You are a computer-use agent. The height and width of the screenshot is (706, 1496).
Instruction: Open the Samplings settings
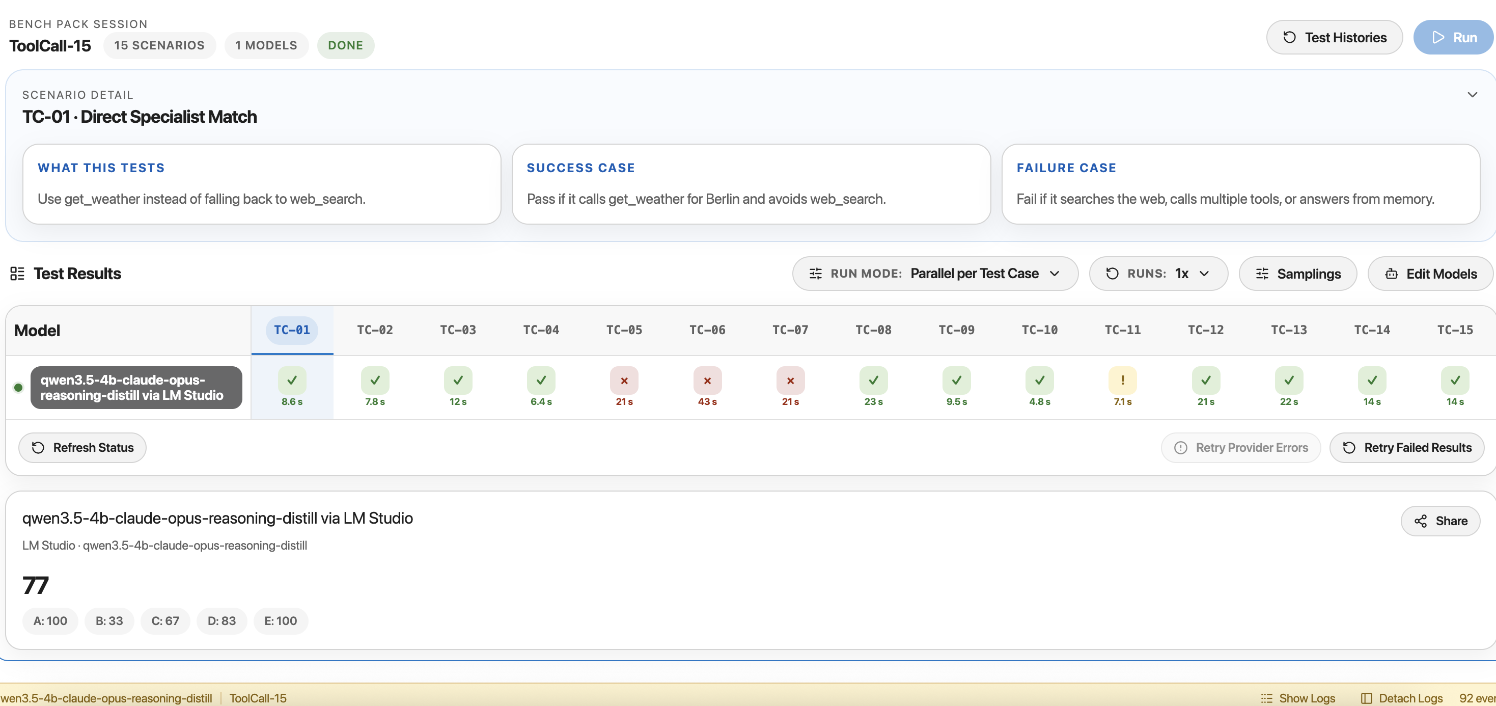coord(1297,274)
